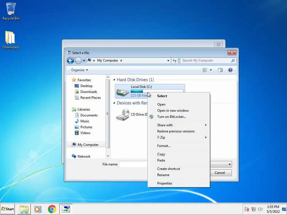287x215 pixels.
Task: Change the view using the view icon
Action: [205, 70]
